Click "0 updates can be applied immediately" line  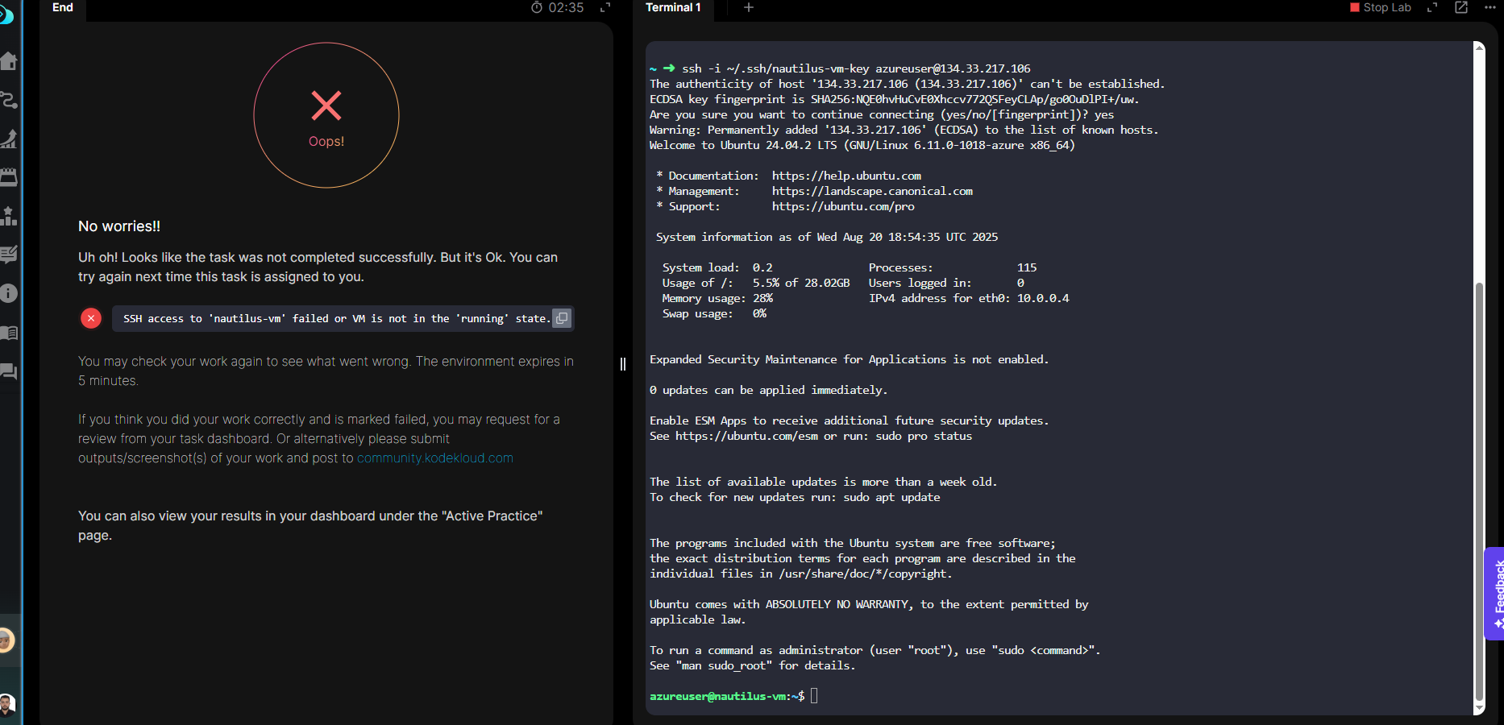point(768,390)
